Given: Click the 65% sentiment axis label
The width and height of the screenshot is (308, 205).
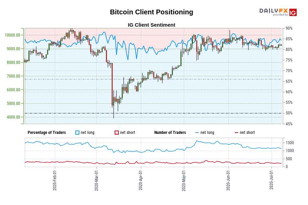Looking at the screenshot, I should tap(289, 81).
